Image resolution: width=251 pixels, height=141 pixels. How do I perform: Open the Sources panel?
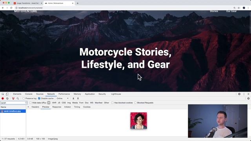40,94
